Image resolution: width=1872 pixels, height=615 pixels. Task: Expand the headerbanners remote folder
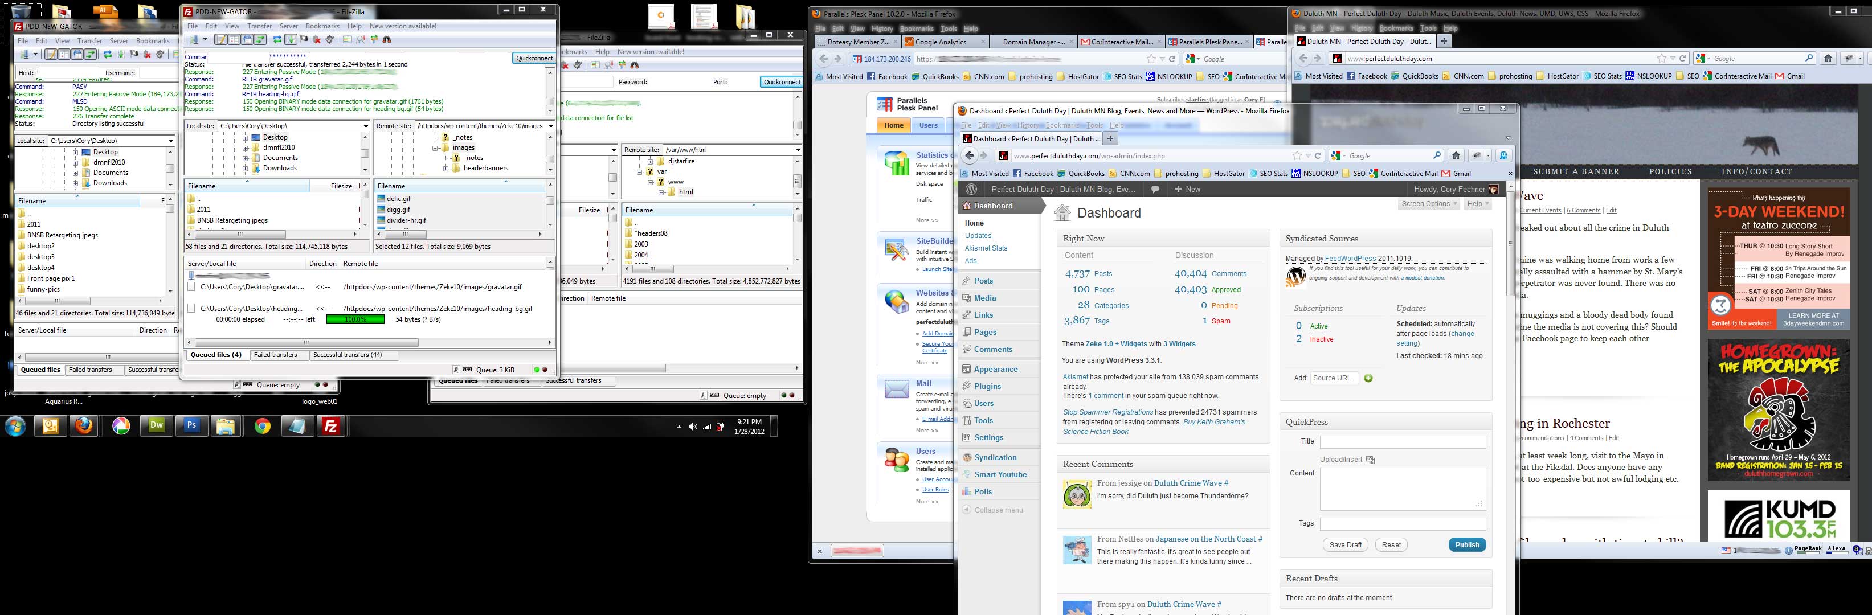click(445, 168)
